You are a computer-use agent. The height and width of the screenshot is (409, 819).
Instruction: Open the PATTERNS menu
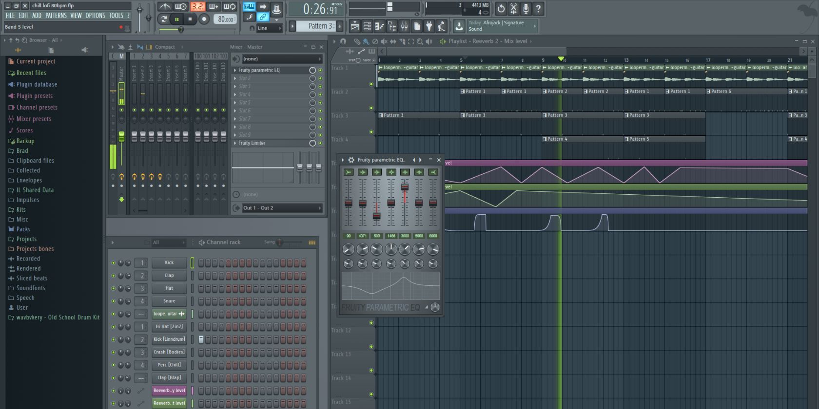[x=56, y=16]
